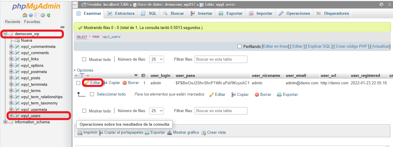This screenshot has height=147, width=393.
Task: Toggle full texts with the ←T→ arrows
Action: [82, 76]
